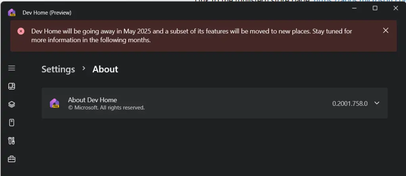Dismiss the Dev Home going away banner
The image size is (406, 176).
pyautogui.click(x=385, y=31)
